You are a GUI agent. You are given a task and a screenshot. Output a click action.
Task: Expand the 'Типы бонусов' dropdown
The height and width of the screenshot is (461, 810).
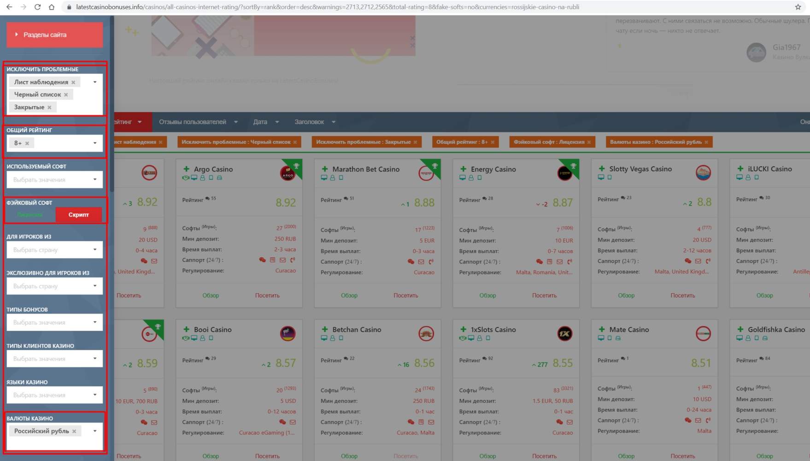[54, 323]
